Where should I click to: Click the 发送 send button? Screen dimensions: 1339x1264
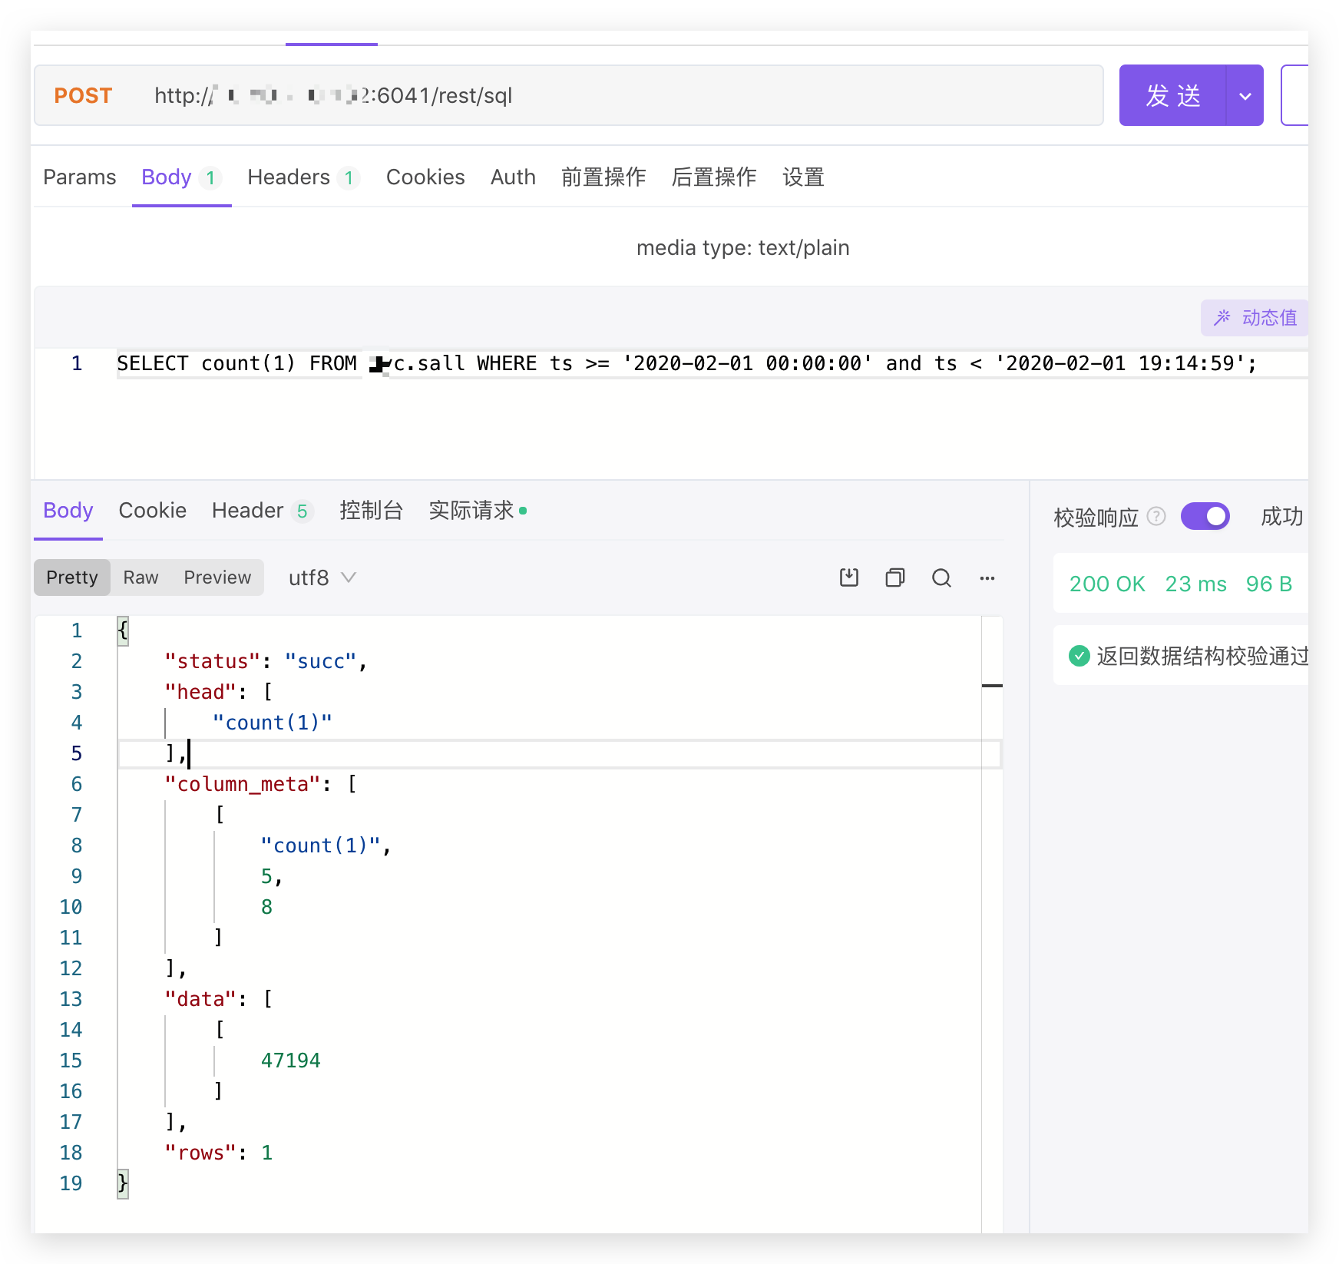1173,95
